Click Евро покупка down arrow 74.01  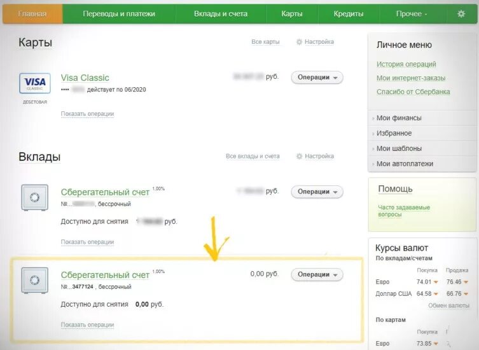(x=436, y=282)
